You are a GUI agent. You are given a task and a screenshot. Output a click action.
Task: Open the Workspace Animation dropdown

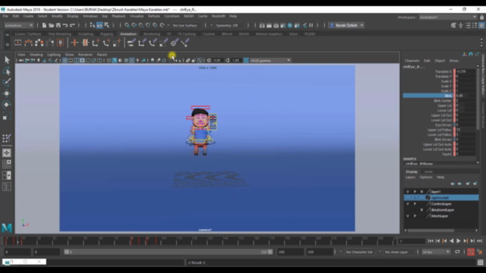click(x=448, y=17)
